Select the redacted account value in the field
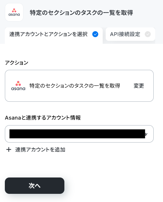Screen dimensions: 163x202 point(77,134)
